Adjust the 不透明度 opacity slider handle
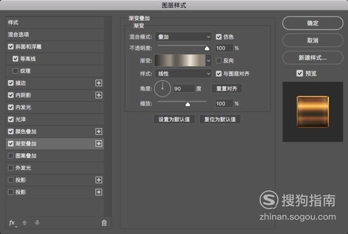The height and width of the screenshot is (234, 348). click(x=207, y=48)
